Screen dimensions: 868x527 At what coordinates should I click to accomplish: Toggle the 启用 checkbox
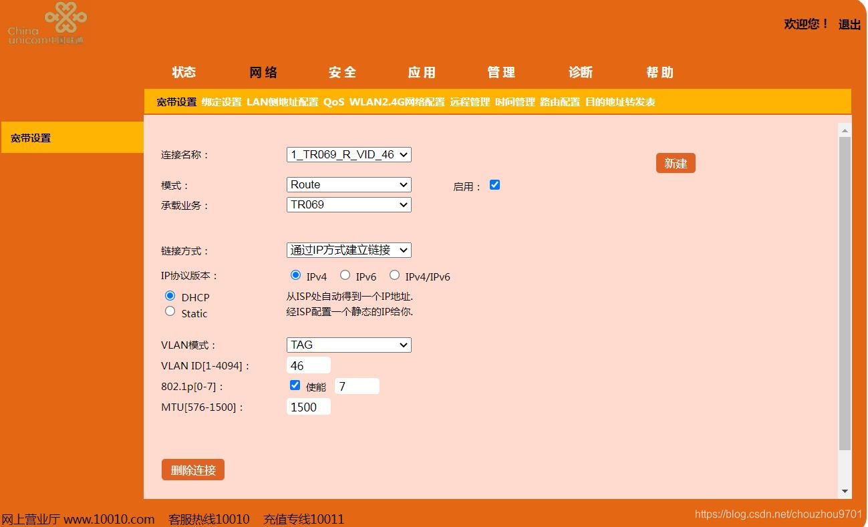click(494, 185)
